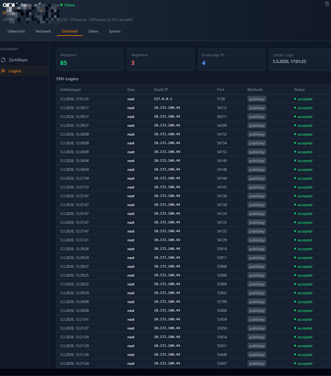Screen dimensions: 331x376
Task: Click IP address in port 54153 row
Action: 167,152
